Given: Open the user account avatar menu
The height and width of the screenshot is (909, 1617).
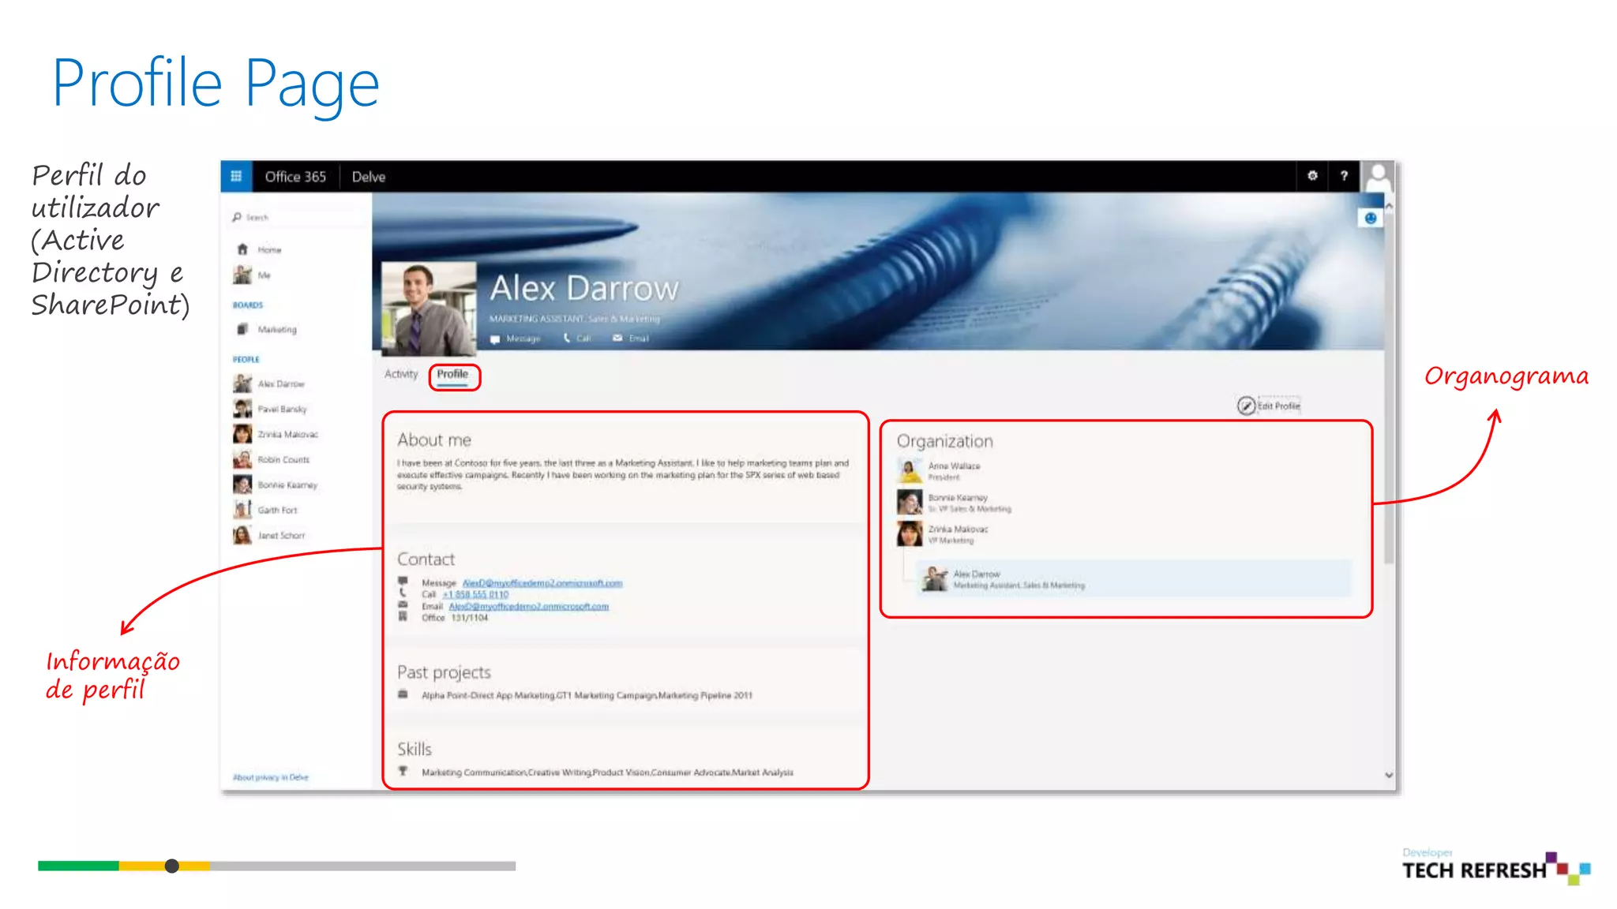Looking at the screenshot, I should tap(1378, 176).
